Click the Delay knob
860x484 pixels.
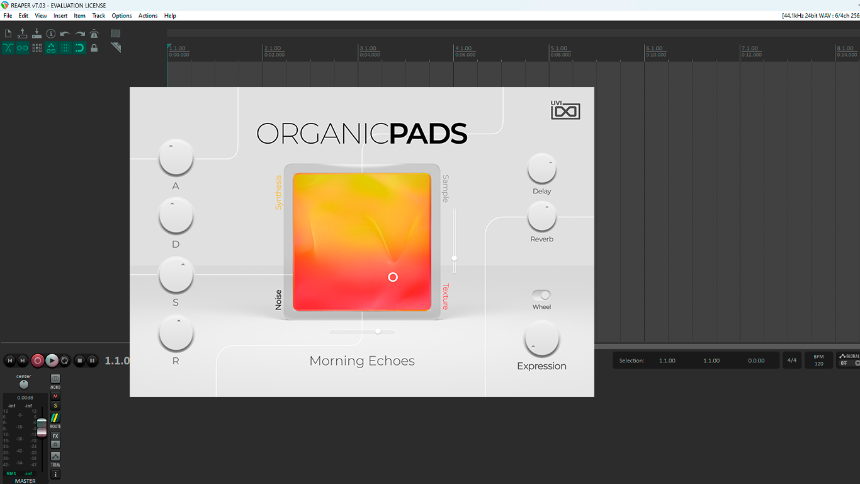pos(541,168)
